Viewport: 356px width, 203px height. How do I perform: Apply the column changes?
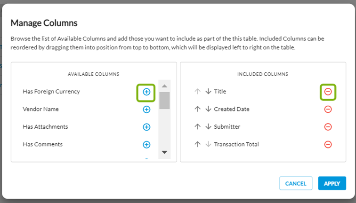pyautogui.click(x=332, y=183)
